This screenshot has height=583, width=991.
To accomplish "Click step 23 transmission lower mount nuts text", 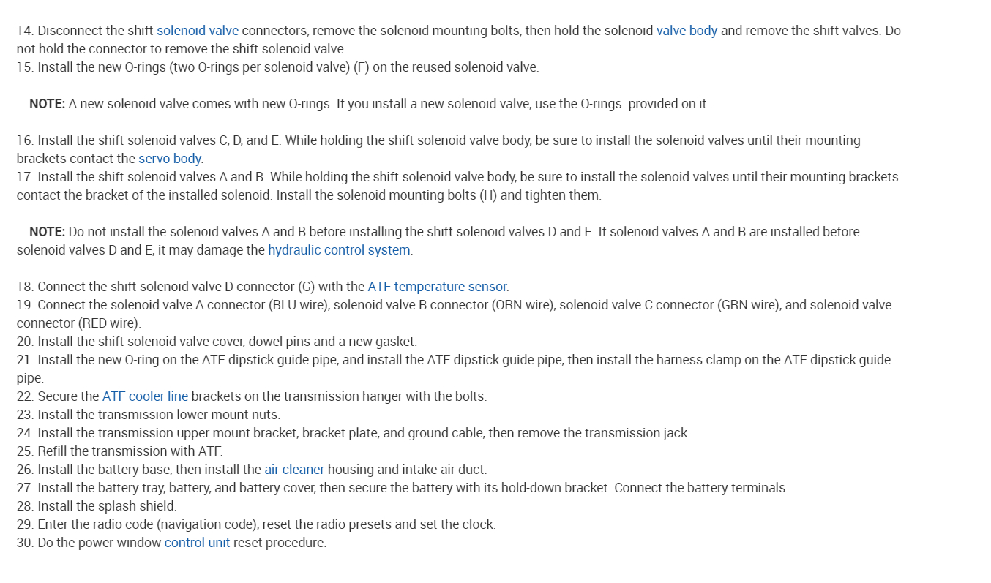I will coord(158,415).
